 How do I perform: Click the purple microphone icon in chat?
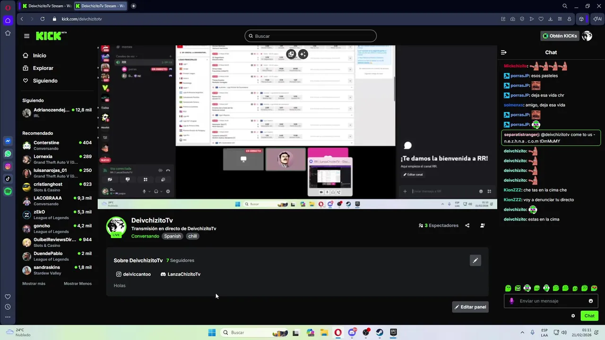tap(511, 301)
